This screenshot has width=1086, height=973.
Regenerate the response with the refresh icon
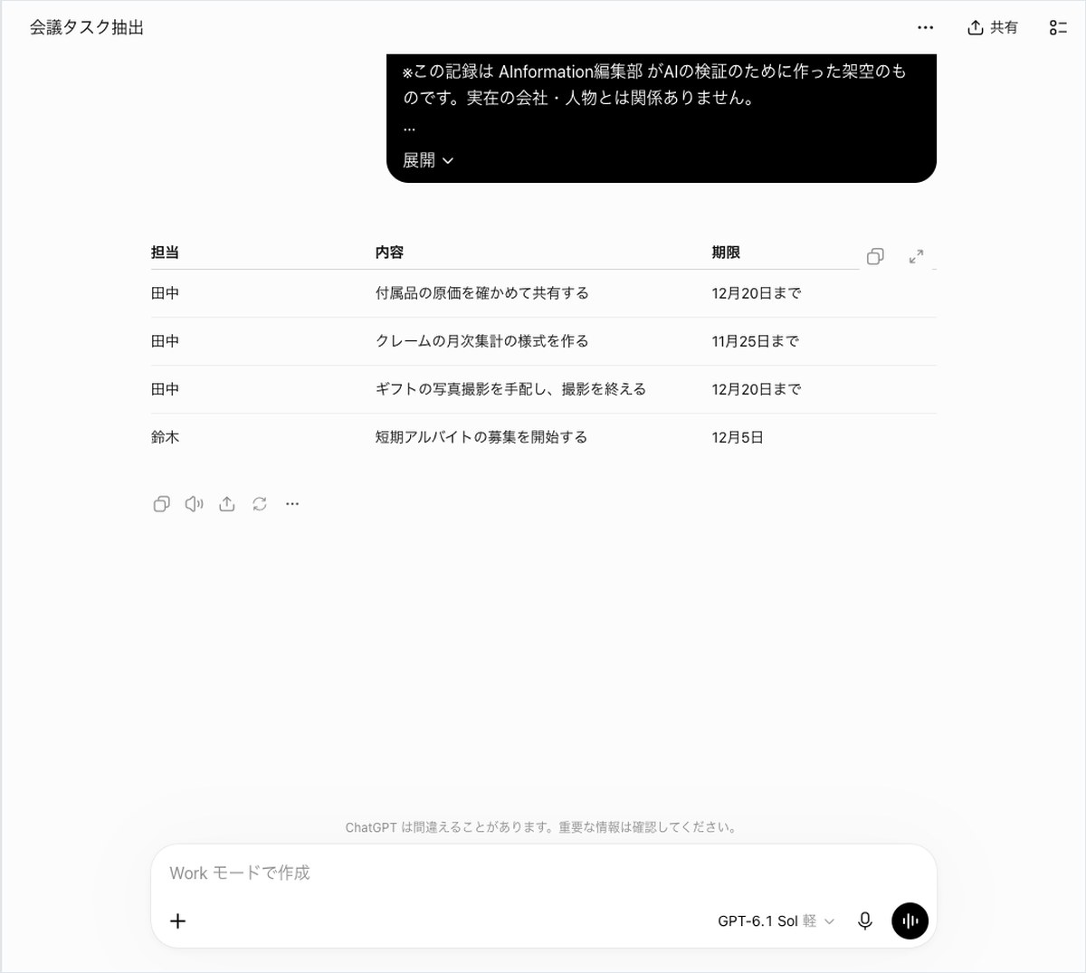pos(260,504)
